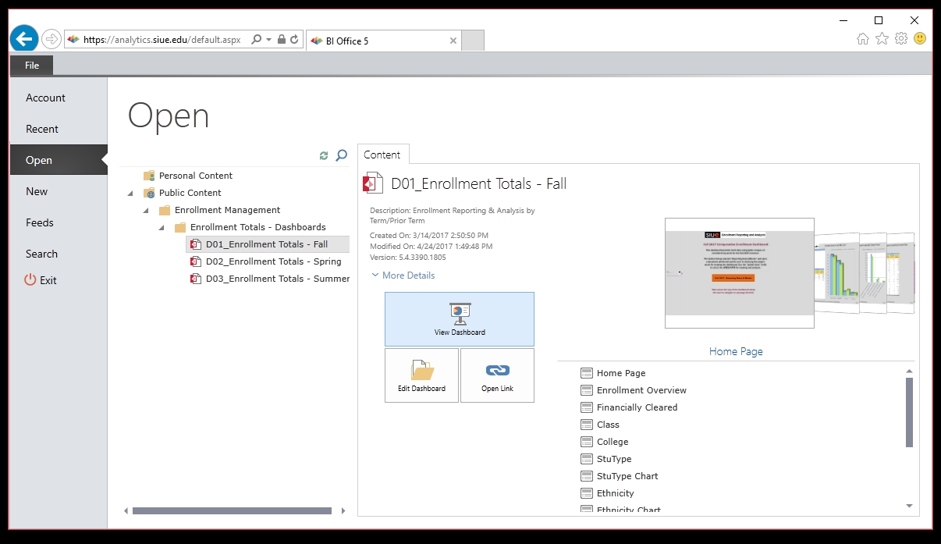Image resolution: width=941 pixels, height=544 pixels.
Task: Click the Open Link button
Action: point(497,375)
